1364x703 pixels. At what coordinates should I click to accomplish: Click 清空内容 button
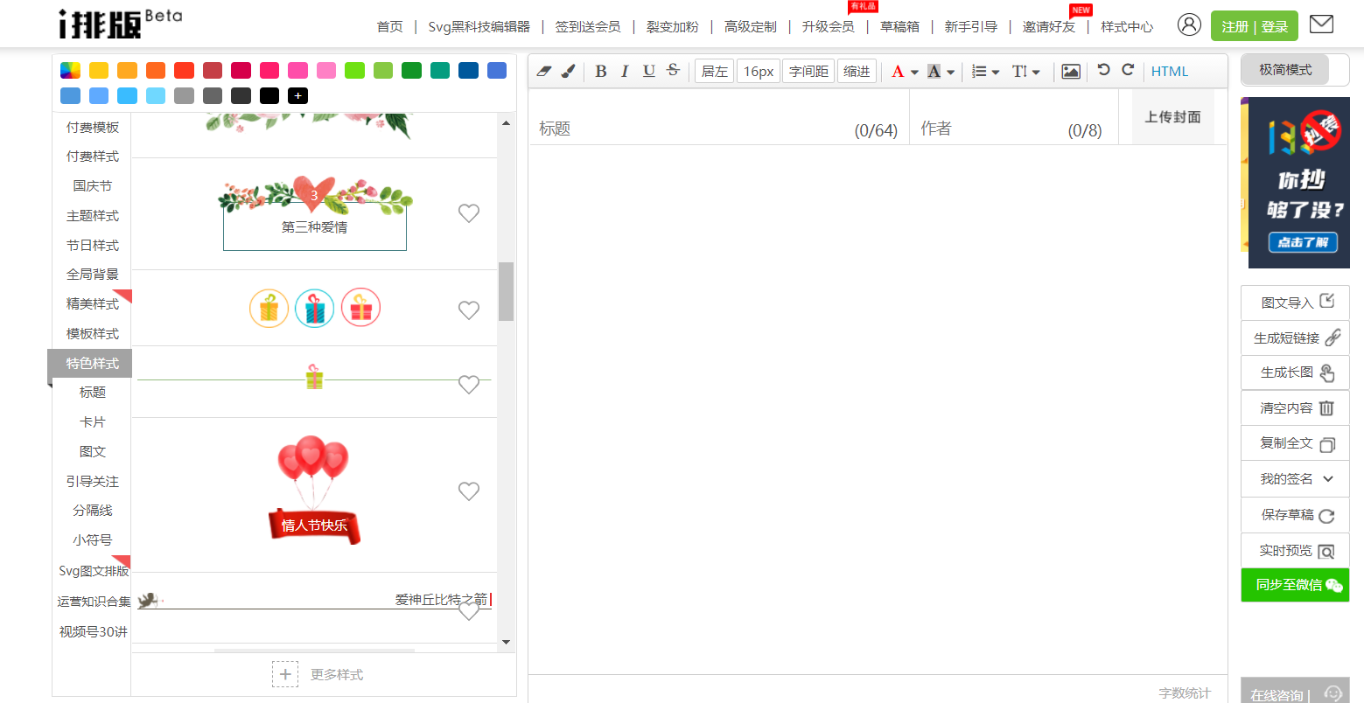[x=1295, y=408]
